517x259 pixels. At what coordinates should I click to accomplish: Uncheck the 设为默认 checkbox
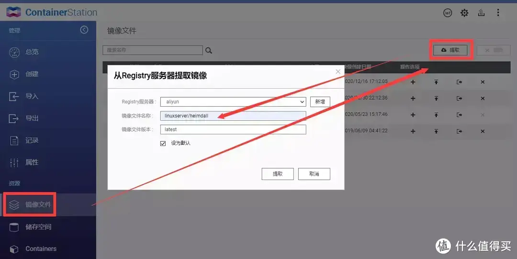163,144
